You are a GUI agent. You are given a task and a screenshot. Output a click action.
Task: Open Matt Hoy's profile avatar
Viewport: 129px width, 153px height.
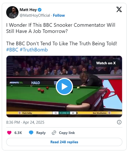12,12
